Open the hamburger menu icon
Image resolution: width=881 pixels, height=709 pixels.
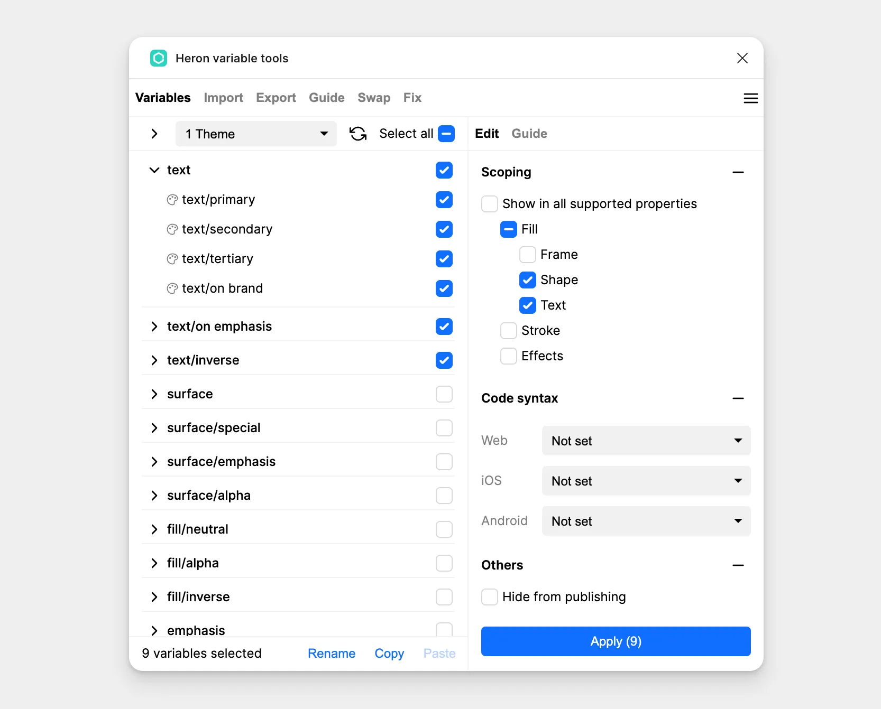(x=750, y=98)
